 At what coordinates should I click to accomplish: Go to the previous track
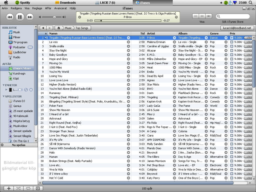tap(10, 17)
